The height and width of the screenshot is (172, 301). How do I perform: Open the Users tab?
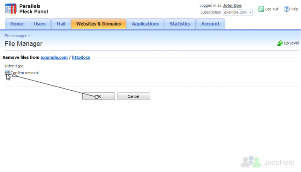coord(40,24)
